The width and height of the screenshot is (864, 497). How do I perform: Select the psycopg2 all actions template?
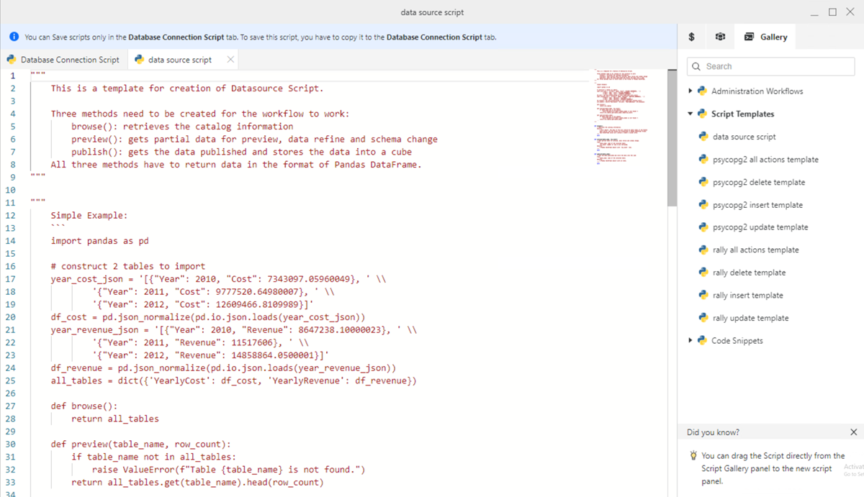click(765, 160)
